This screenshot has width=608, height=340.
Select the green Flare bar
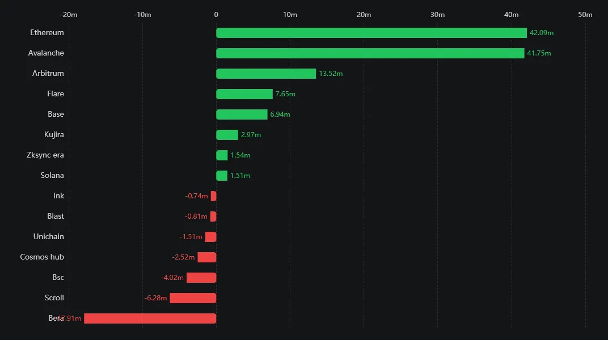pyautogui.click(x=244, y=94)
